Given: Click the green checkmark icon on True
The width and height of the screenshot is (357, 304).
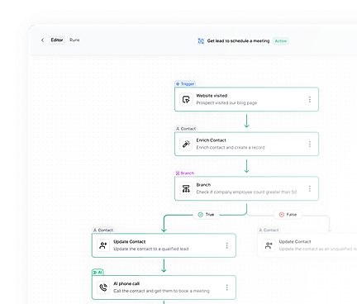Looking at the screenshot, I should click(x=201, y=215).
